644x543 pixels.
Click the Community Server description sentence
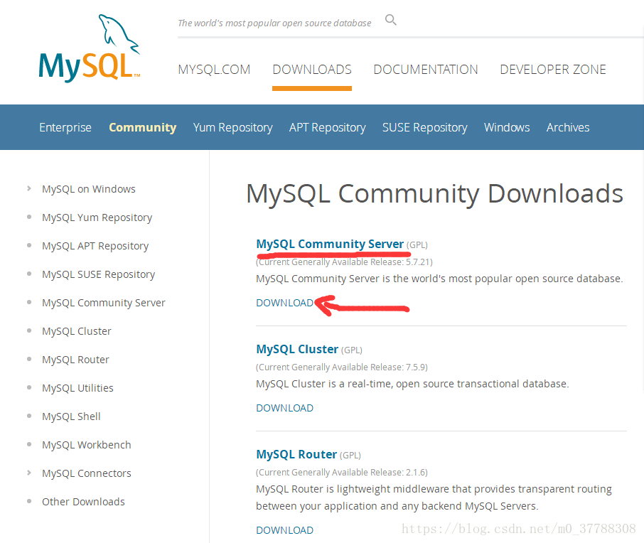[439, 279]
